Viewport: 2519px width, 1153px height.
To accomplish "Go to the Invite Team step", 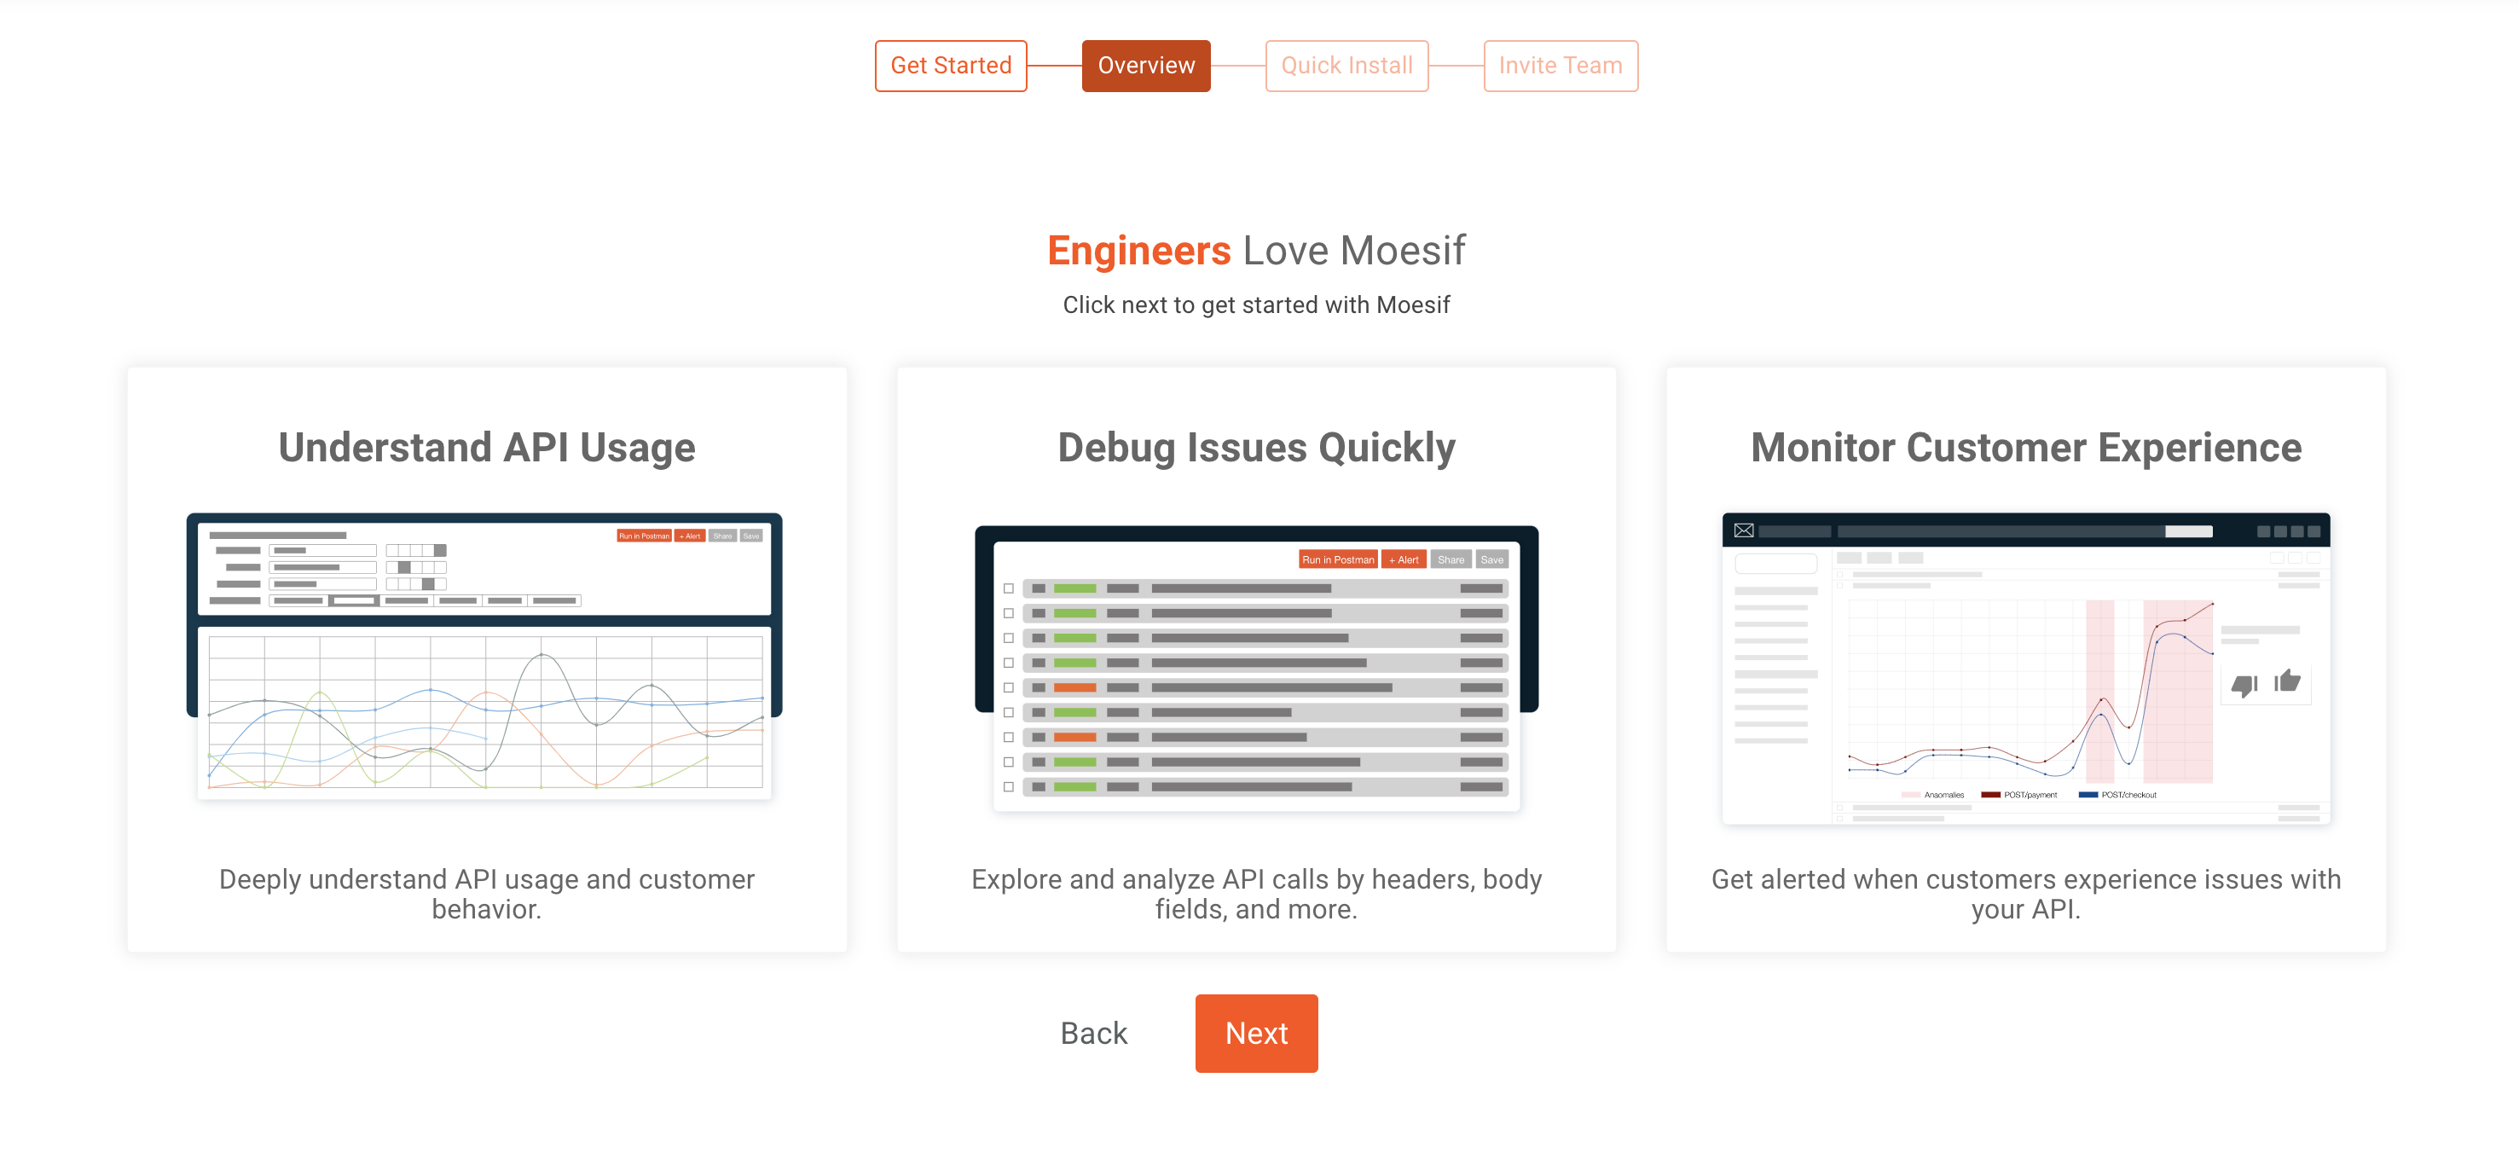I will [x=1560, y=66].
